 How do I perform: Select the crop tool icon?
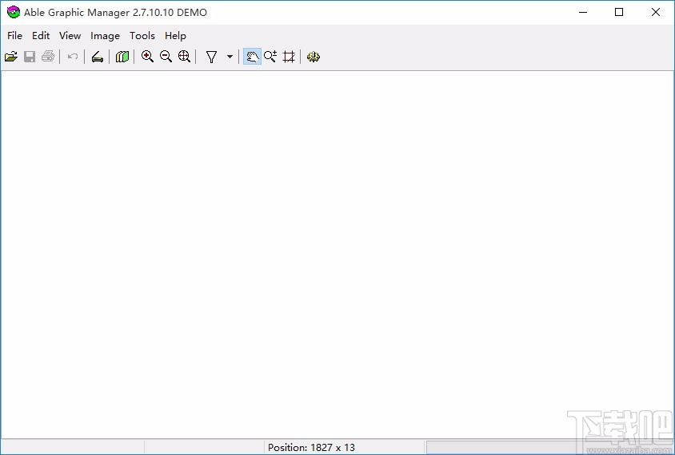click(x=289, y=57)
